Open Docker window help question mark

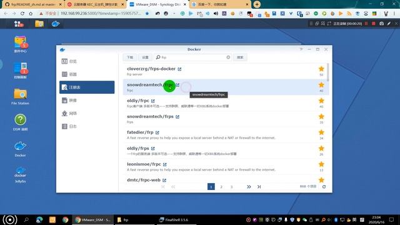click(301, 49)
